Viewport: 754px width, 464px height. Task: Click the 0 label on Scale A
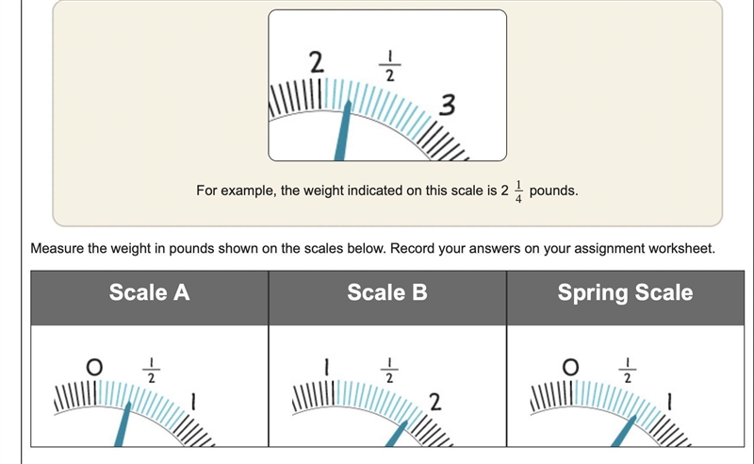tap(94, 368)
